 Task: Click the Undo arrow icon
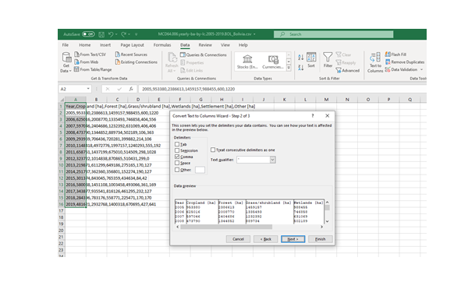tap(111, 34)
